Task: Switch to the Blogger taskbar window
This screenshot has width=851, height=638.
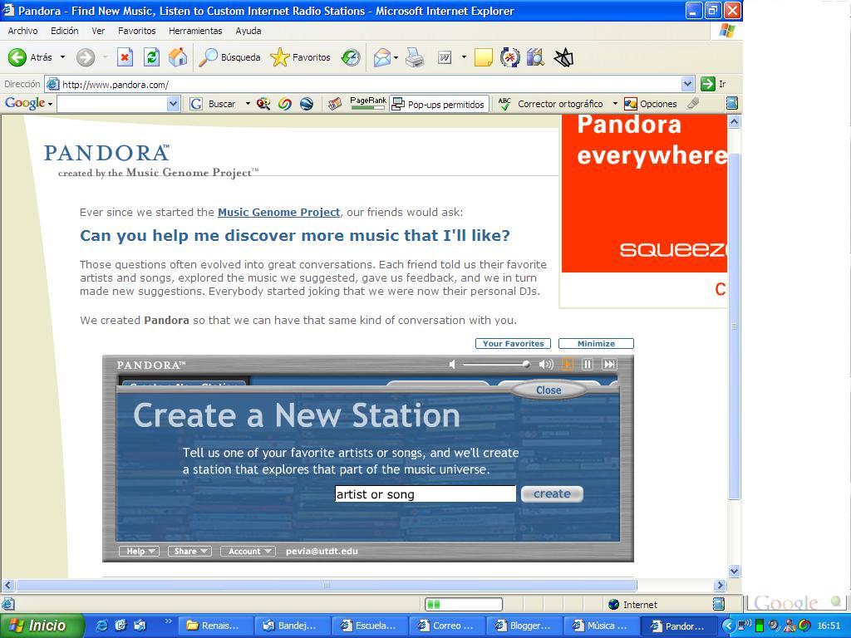Action: coord(524,626)
